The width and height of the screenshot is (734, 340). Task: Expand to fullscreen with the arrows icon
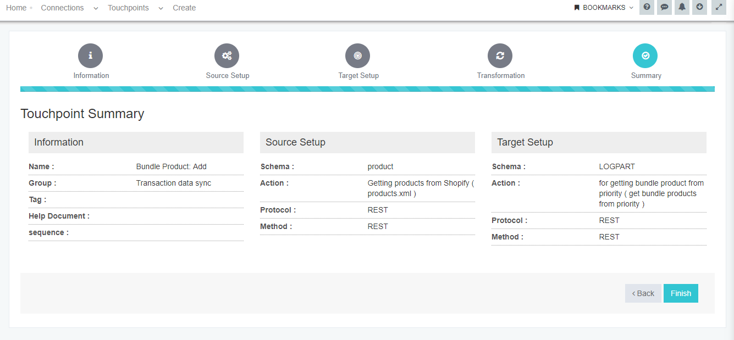tap(718, 7)
